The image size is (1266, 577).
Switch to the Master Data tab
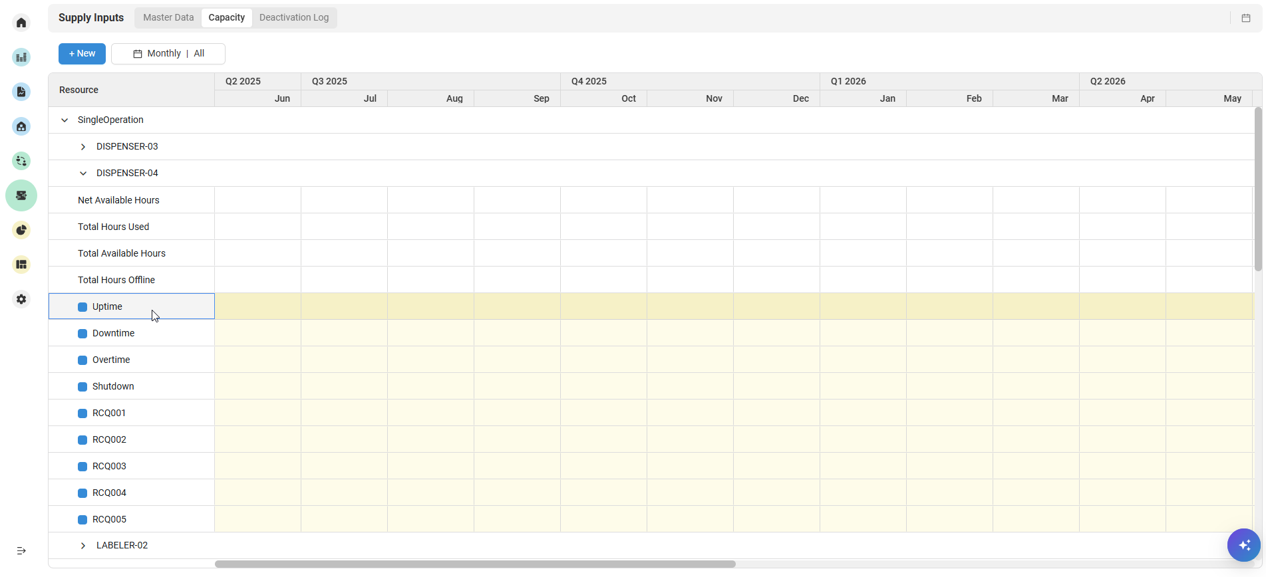168,18
